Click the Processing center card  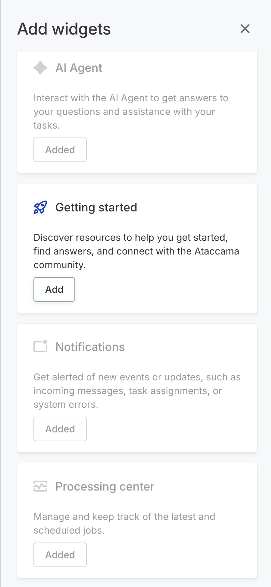pyautogui.click(x=137, y=520)
